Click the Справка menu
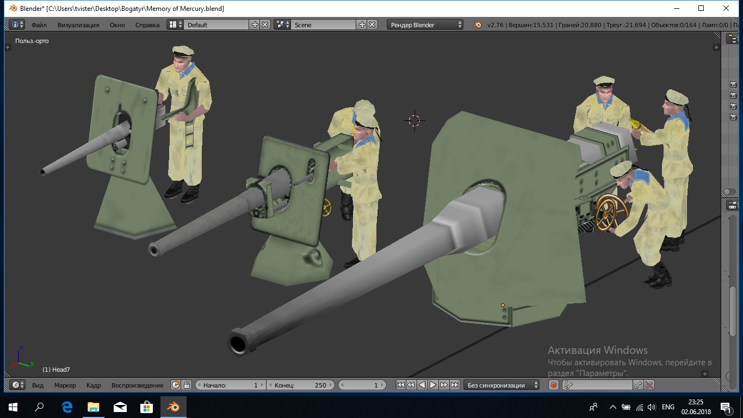 [147, 25]
